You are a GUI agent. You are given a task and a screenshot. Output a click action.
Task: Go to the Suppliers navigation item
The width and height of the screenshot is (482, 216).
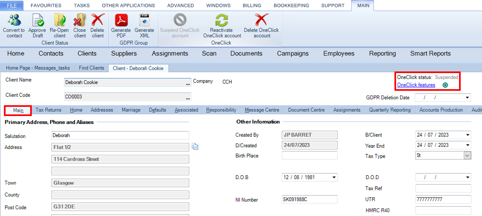click(124, 53)
